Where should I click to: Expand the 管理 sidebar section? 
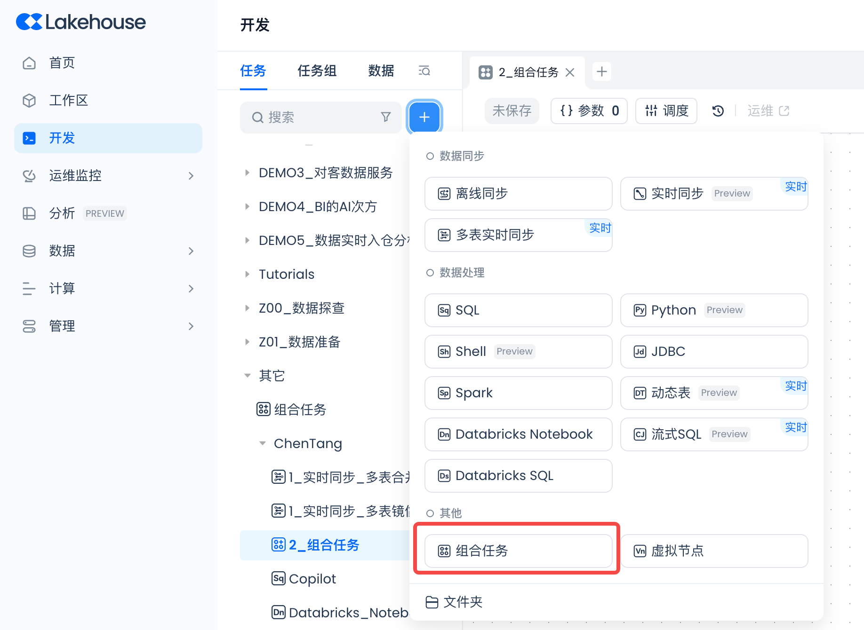pos(191,326)
